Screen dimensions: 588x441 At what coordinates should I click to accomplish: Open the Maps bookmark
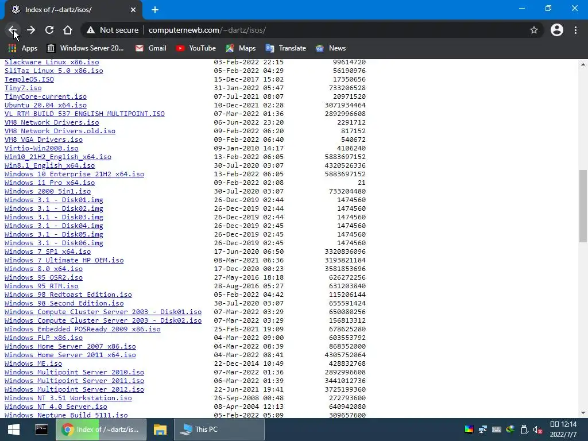(241, 48)
